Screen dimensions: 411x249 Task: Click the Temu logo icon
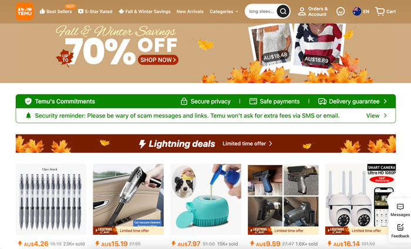(25, 12)
